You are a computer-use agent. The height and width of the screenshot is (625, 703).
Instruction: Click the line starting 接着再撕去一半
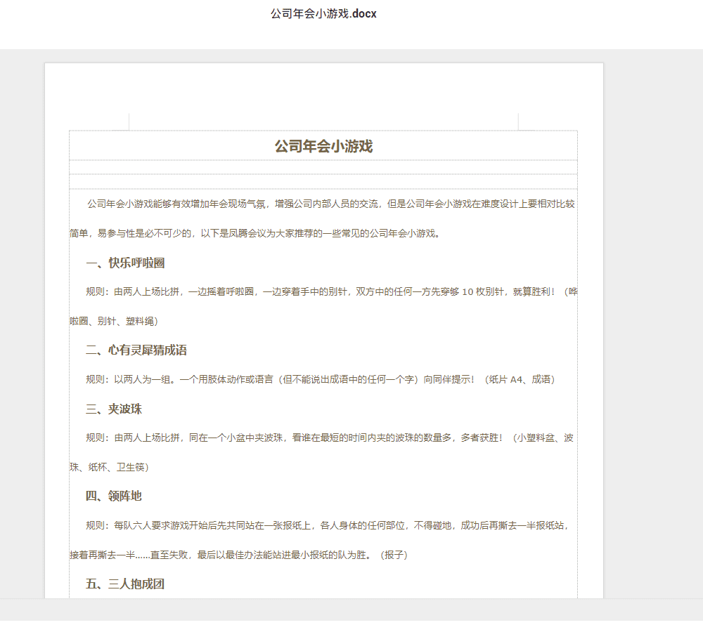tap(238, 555)
